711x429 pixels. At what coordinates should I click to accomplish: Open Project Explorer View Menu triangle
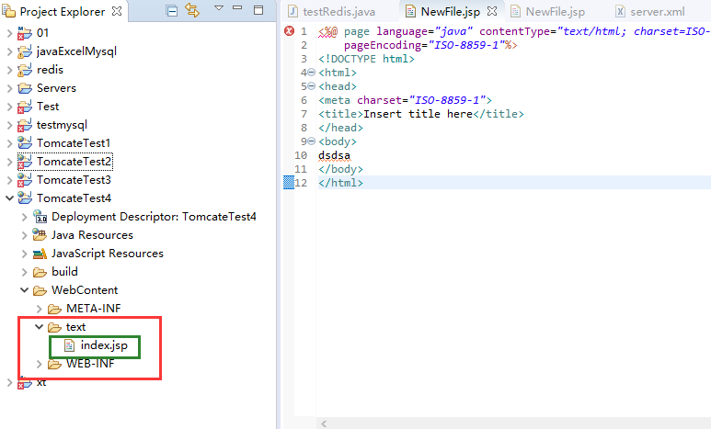coord(219,7)
